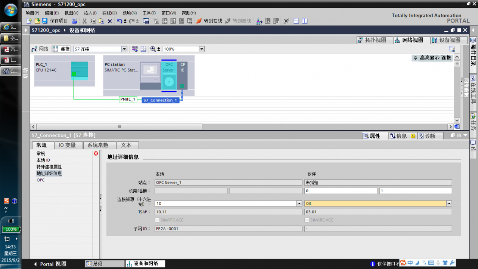Toggle the local SIMATIC-ACC checkbox

click(x=157, y=220)
